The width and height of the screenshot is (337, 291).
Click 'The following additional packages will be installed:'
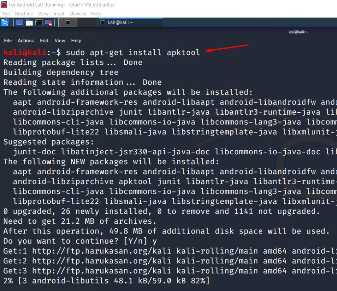pos(128,92)
